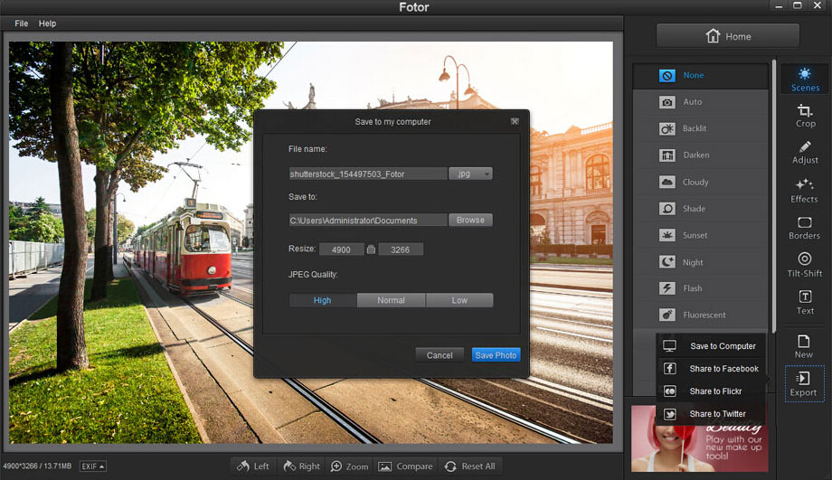Click the New file icon
This screenshot has height=480, width=832.
(803, 345)
